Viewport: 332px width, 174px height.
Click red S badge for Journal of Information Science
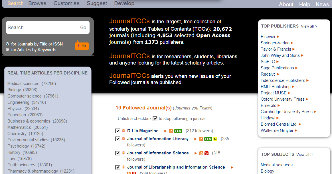pyautogui.click(x=207, y=153)
